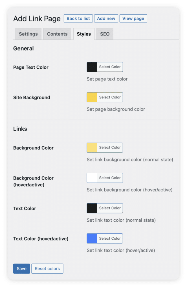Click Select Color for link normal background
The width and height of the screenshot is (187, 288).
click(x=110, y=148)
